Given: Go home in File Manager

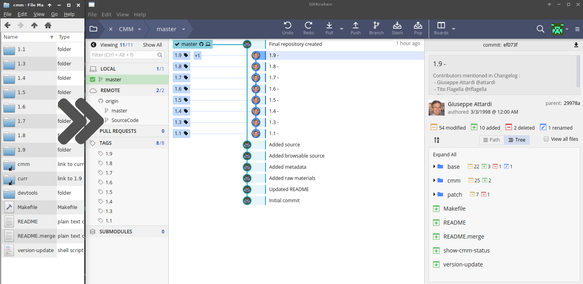Looking at the screenshot, I should pos(48,25).
